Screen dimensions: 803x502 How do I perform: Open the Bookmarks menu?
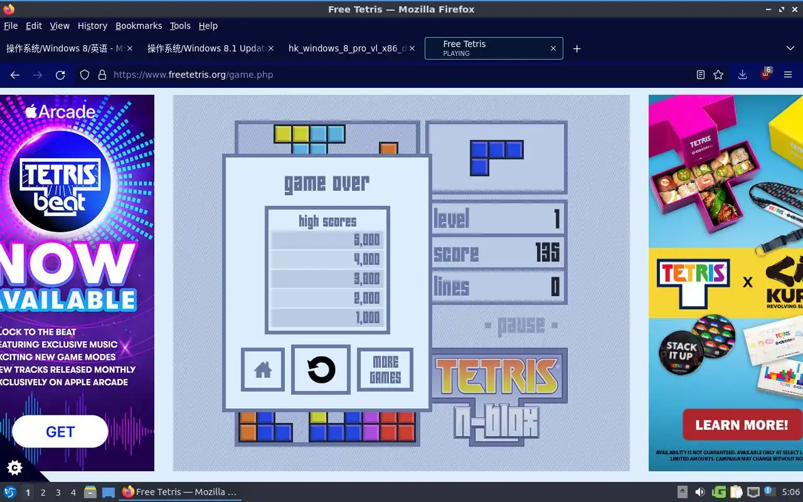pyautogui.click(x=139, y=26)
